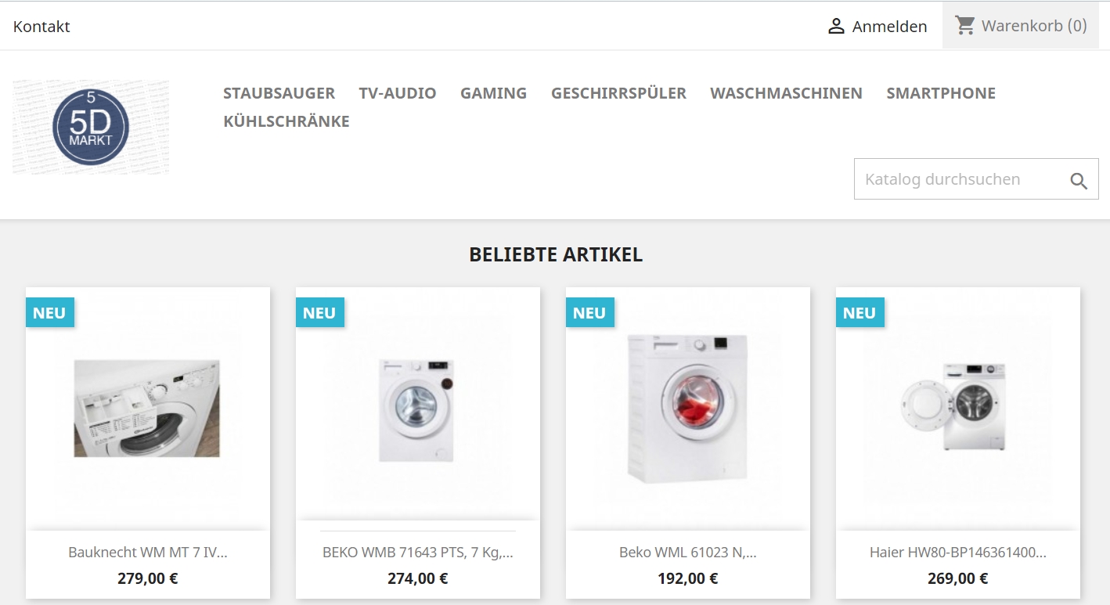Open the Bauknecht WM MT 7 product image

click(148, 409)
